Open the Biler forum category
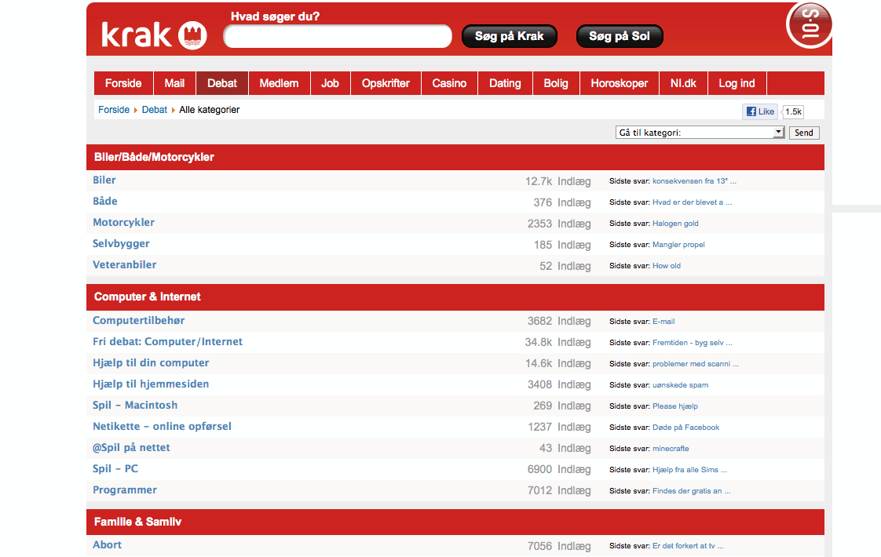Screen dimensions: 881x557 [x=104, y=180]
